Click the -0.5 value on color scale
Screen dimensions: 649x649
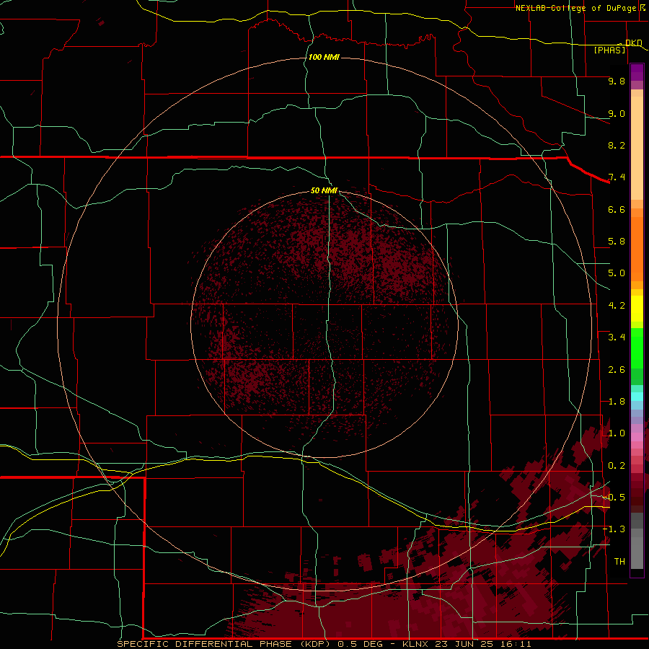tap(614, 498)
